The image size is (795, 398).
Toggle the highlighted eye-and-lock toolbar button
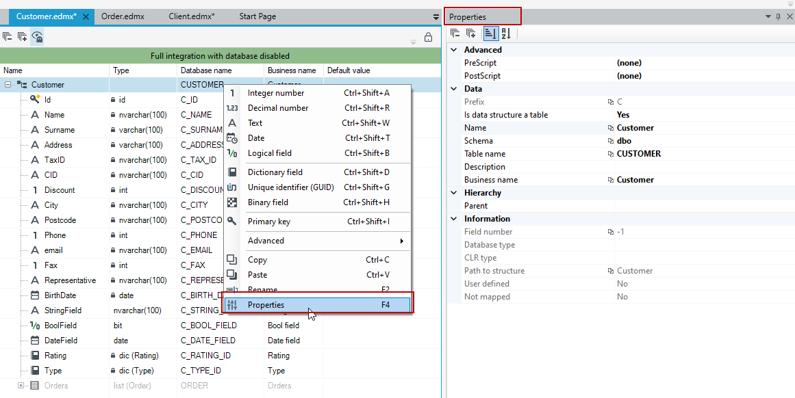point(37,36)
